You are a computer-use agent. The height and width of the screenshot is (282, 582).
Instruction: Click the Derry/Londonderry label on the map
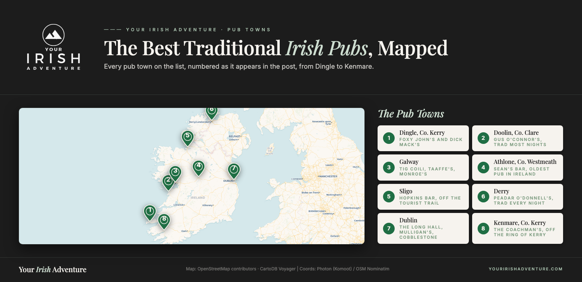tap(200, 122)
